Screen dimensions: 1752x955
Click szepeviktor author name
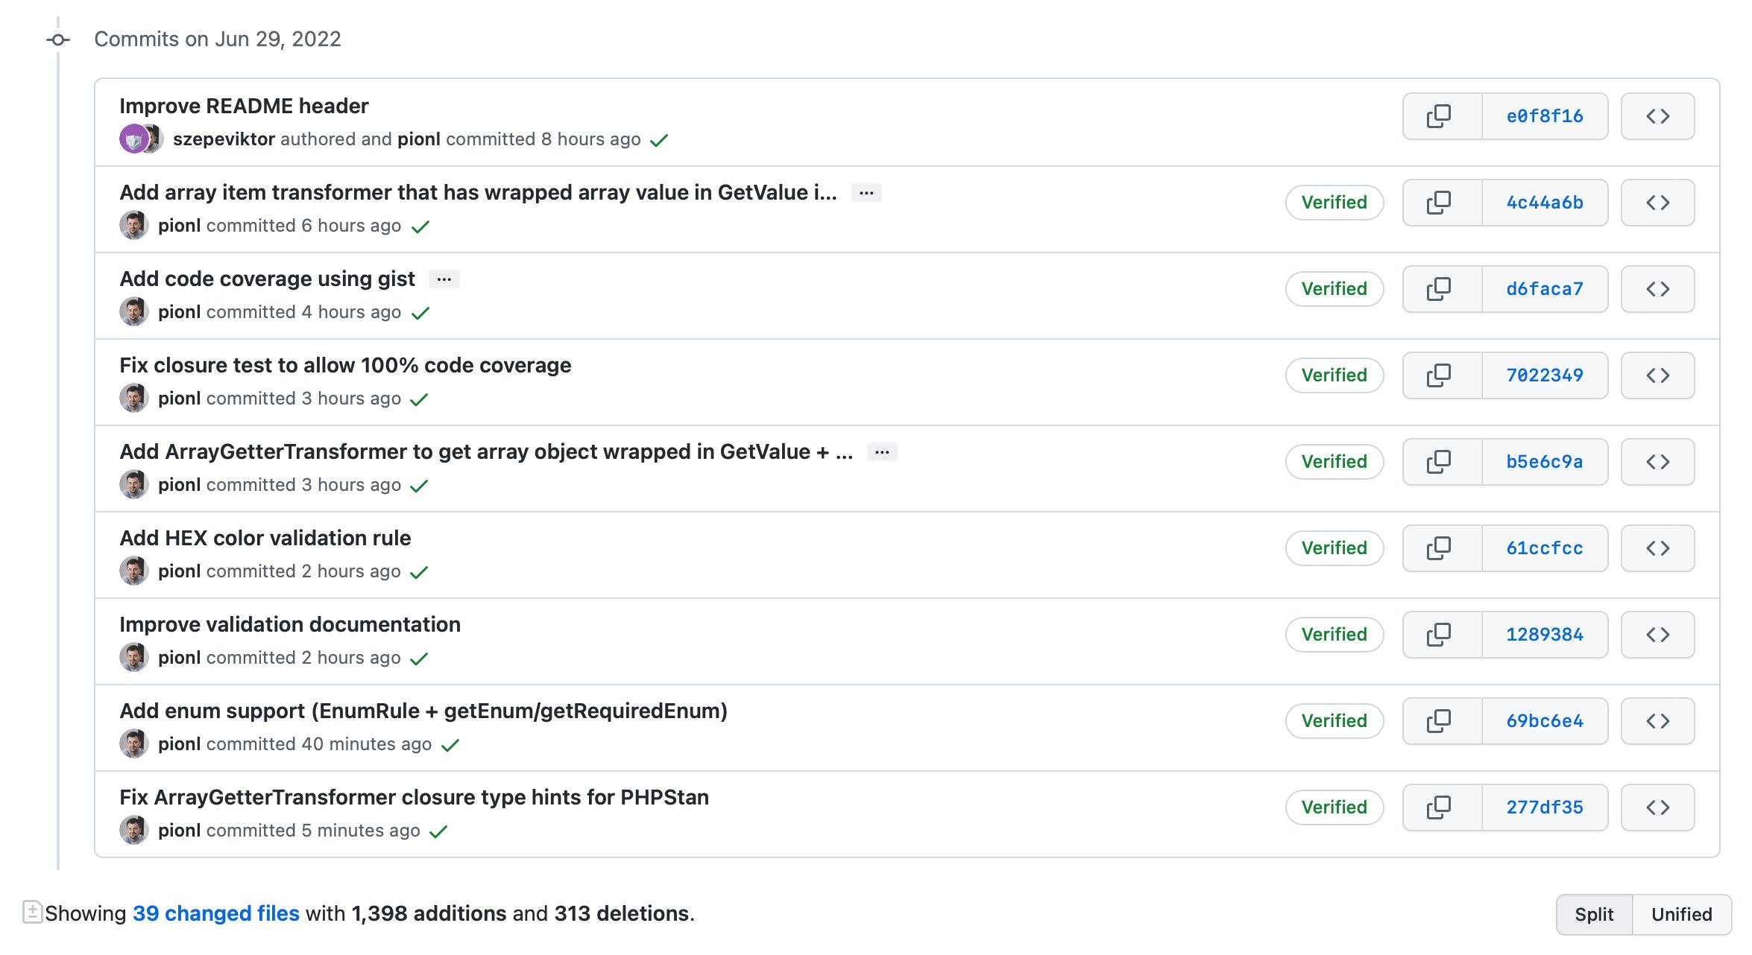(224, 139)
